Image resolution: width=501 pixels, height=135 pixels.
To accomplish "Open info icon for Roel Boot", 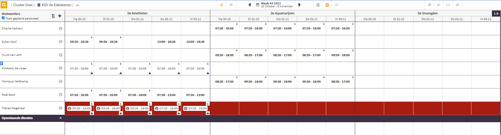I will point(60,95).
